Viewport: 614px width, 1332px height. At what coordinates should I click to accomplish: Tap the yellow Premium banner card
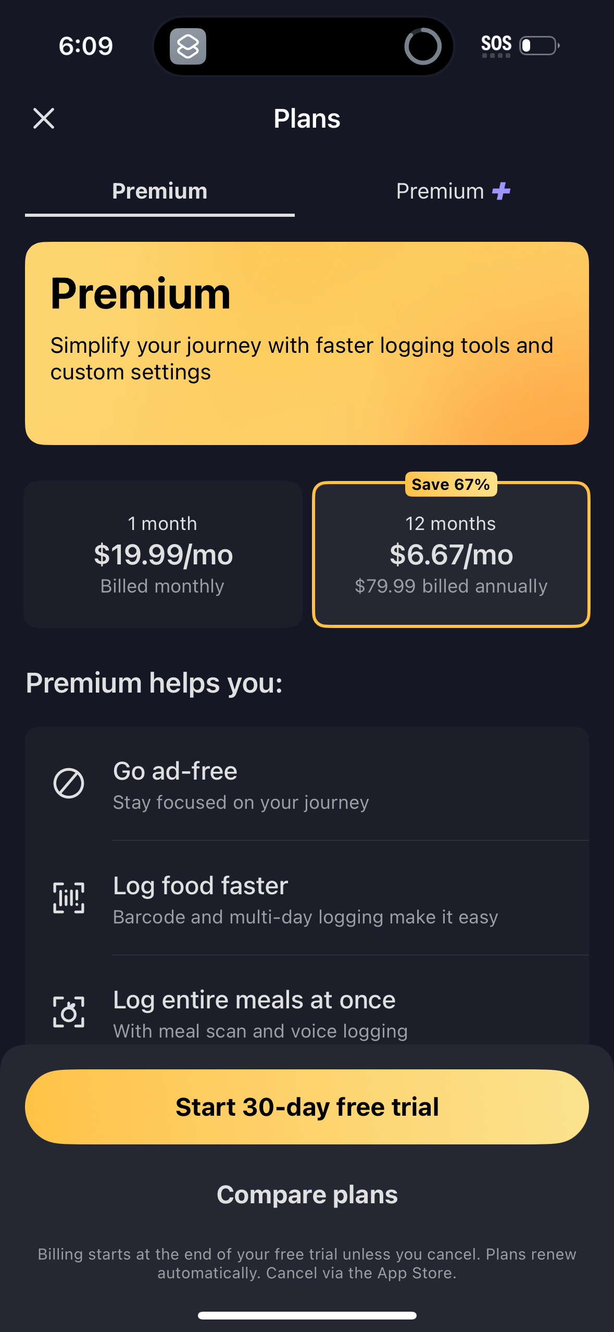pyautogui.click(x=307, y=343)
